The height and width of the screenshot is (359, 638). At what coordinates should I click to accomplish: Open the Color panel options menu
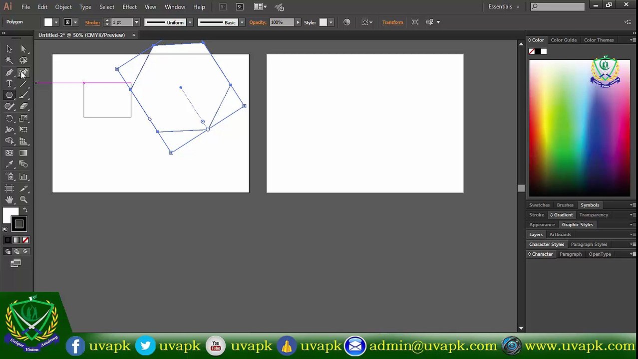[633, 40]
